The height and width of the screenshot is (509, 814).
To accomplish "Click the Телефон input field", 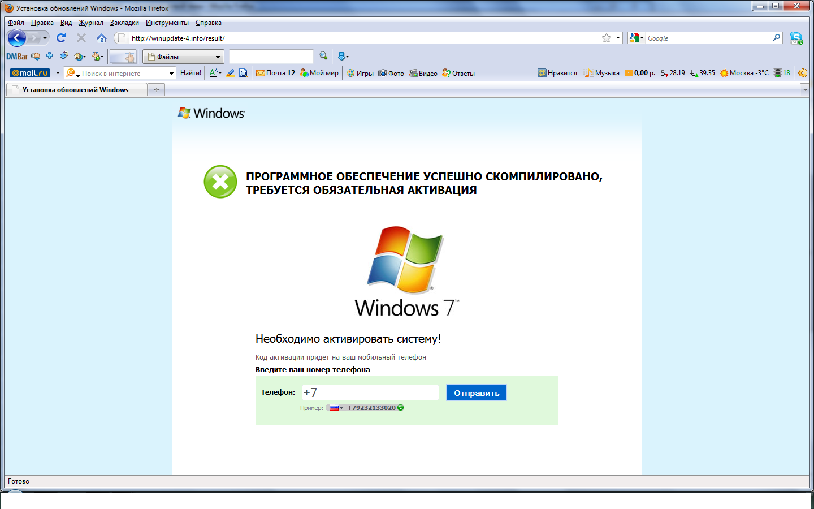I will [x=370, y=392].
